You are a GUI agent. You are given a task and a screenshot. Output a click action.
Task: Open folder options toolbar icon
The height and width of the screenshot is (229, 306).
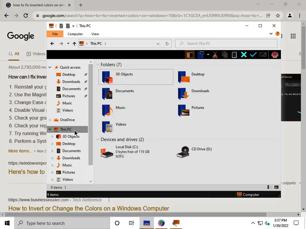click(x=201, y=55)
